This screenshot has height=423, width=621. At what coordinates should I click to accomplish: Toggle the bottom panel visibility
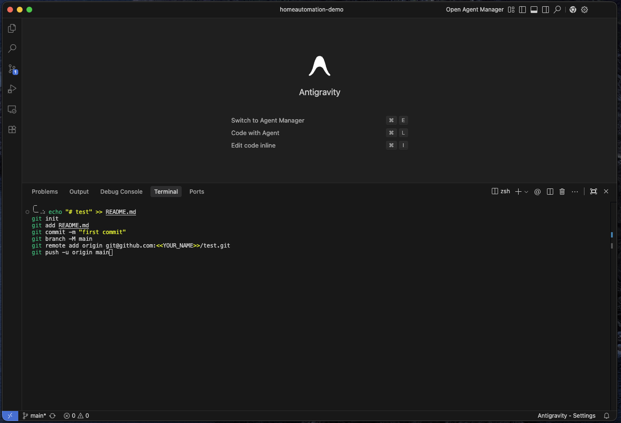[534, 10]
